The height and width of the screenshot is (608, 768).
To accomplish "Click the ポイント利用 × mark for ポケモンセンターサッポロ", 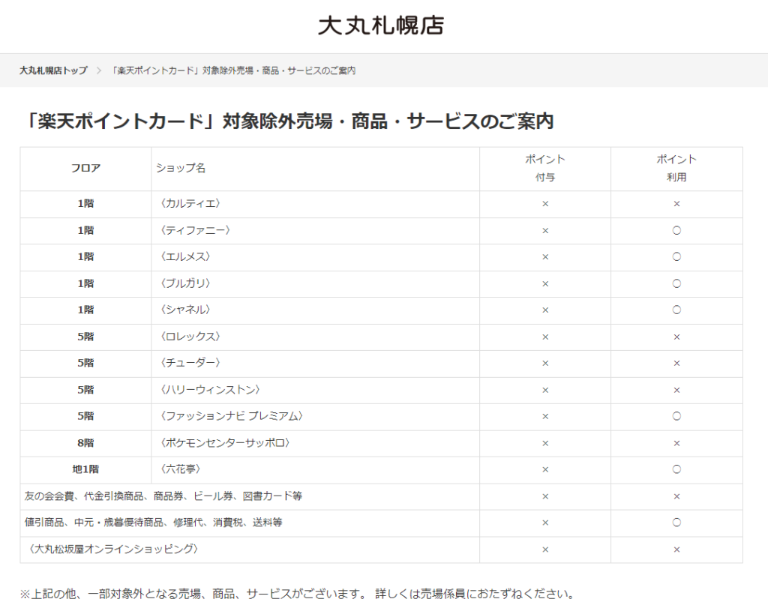I will coord(676,443).
